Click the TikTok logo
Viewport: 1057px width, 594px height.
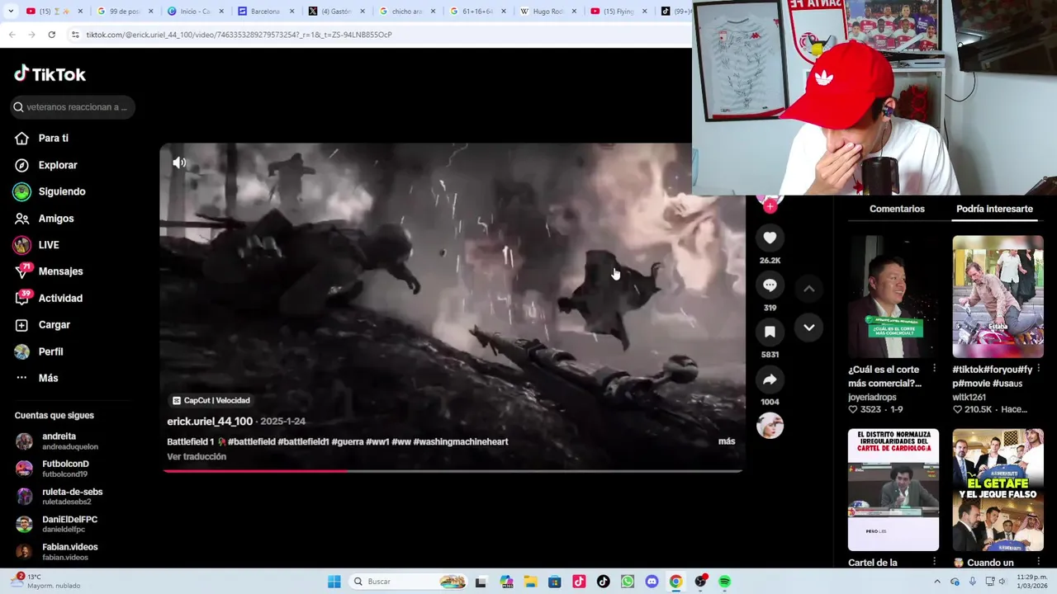(50, 74)
